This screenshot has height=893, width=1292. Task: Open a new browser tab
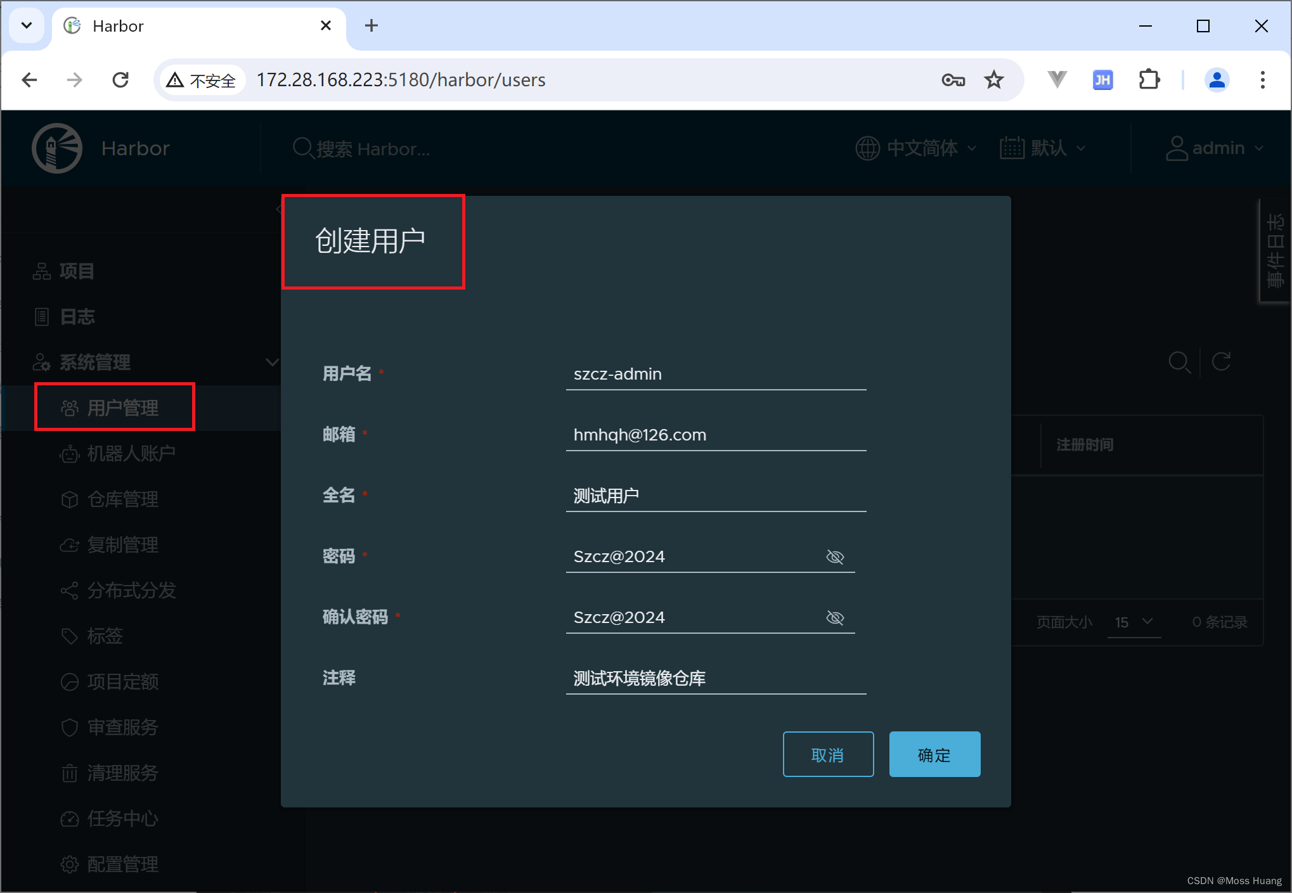click(371, 25)
